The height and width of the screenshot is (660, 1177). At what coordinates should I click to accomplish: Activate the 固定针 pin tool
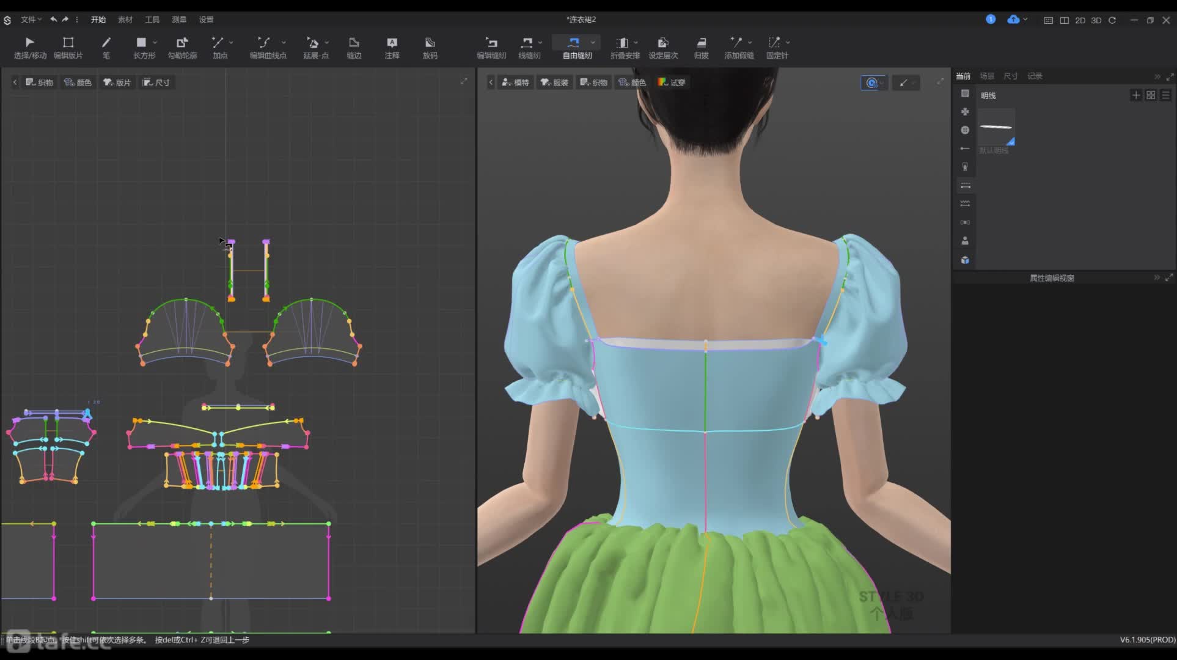click(x=777, y=47)
